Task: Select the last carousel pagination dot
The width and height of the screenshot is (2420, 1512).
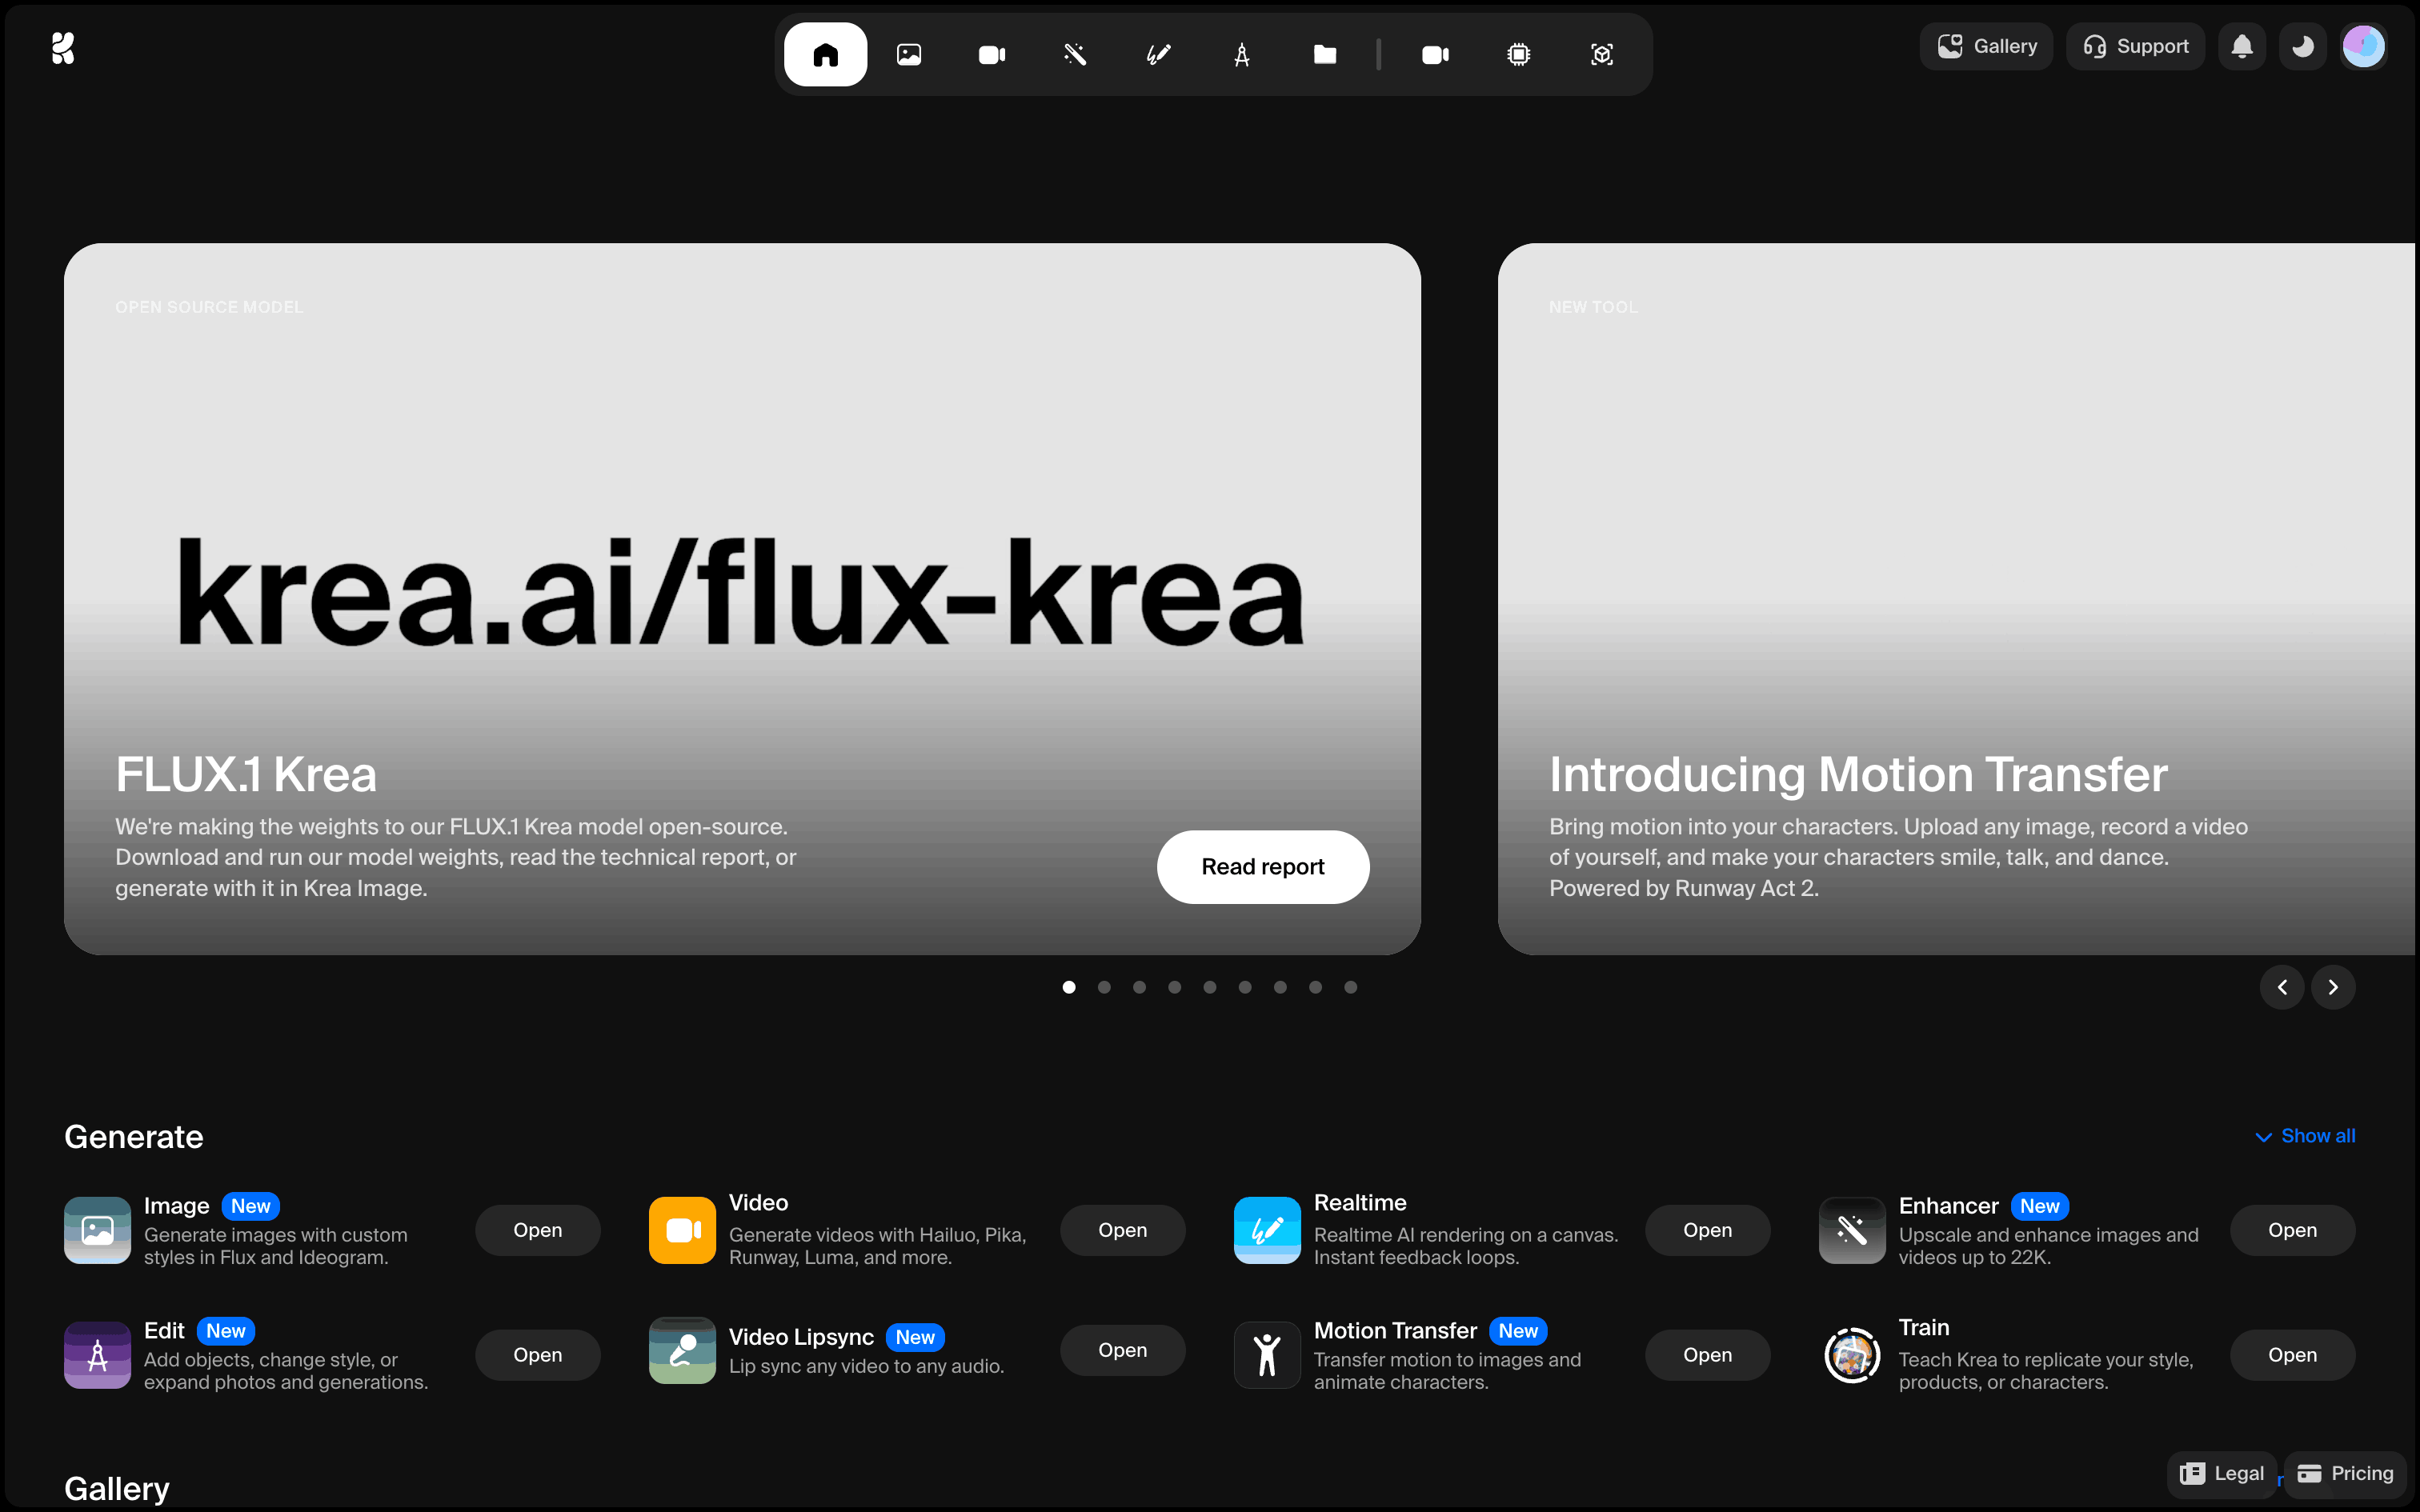Action: tap(1350, 987)
